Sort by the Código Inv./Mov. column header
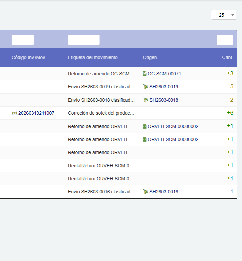This screenshot has height=261, width=242. (29, 57)
